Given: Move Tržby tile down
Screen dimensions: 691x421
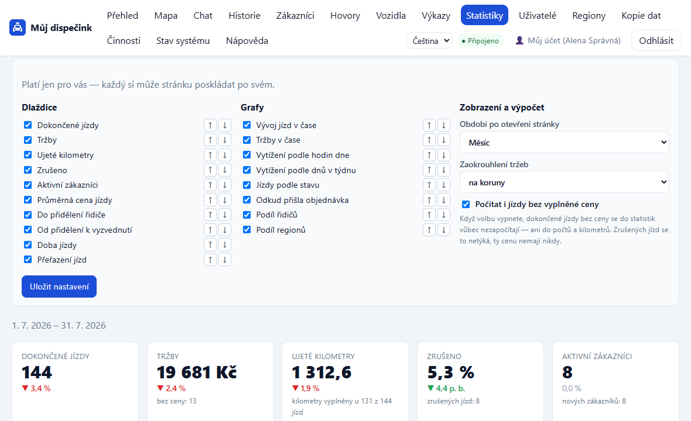Looking at the screenshot, I should tap(225, 140).
